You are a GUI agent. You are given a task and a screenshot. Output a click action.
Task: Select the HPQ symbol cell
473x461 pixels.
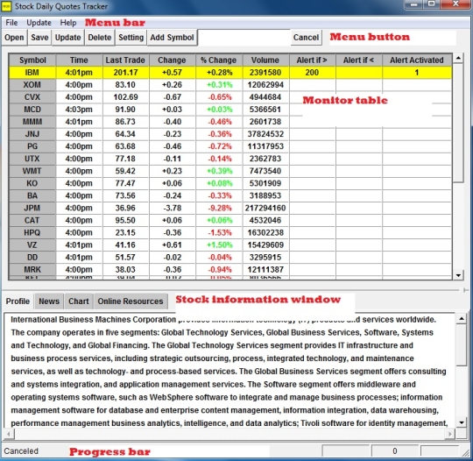pyautogui.click(x=32, y=233)
